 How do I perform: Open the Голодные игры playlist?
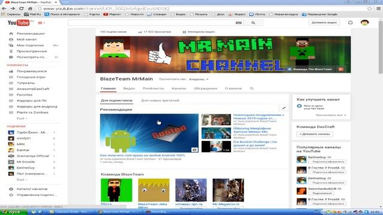click(x=31, y=77)
